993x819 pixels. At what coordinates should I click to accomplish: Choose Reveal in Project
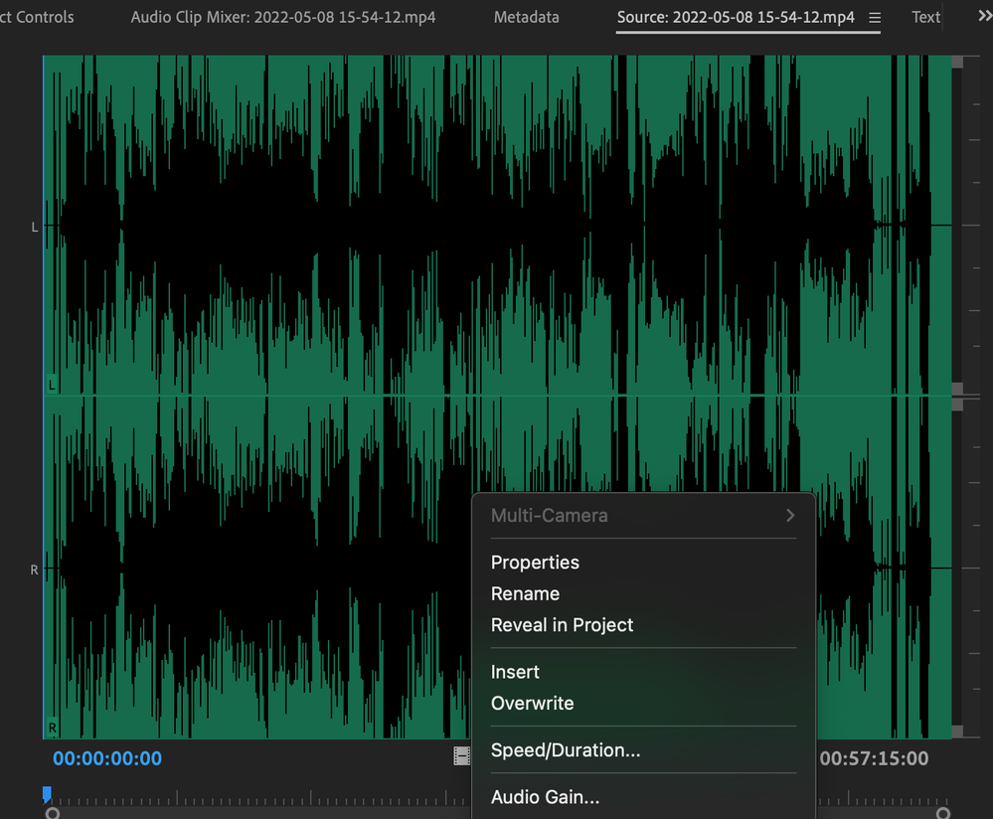coord(562,625)
